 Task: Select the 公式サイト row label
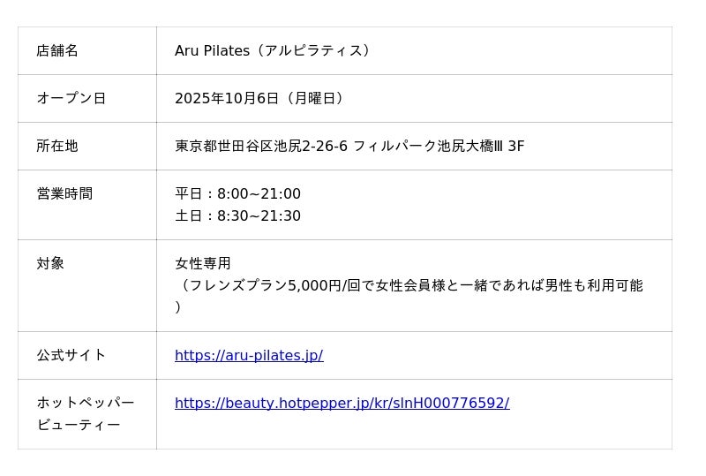tap(71, 355)
